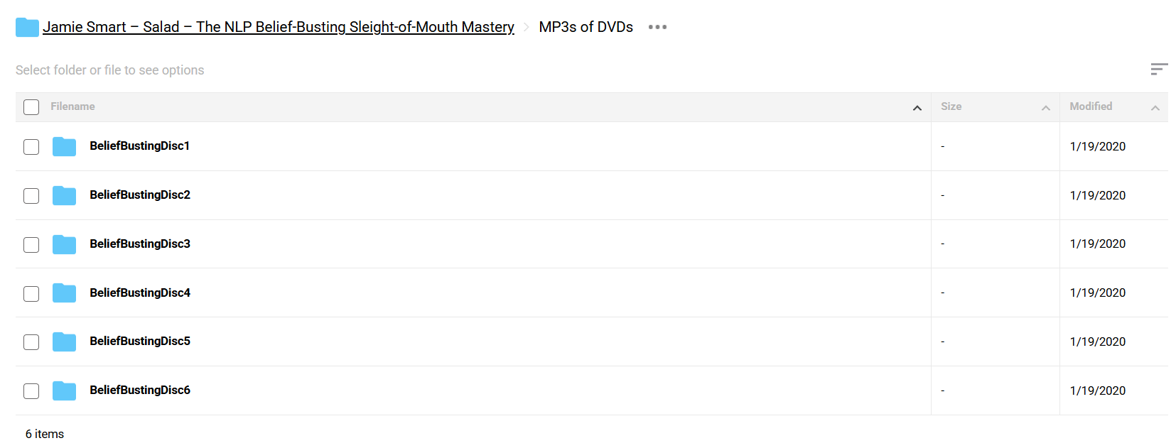Sort by Modified using the column arrow
Viewport: 1176px width, 448px height.
[x=1155, y=108]
